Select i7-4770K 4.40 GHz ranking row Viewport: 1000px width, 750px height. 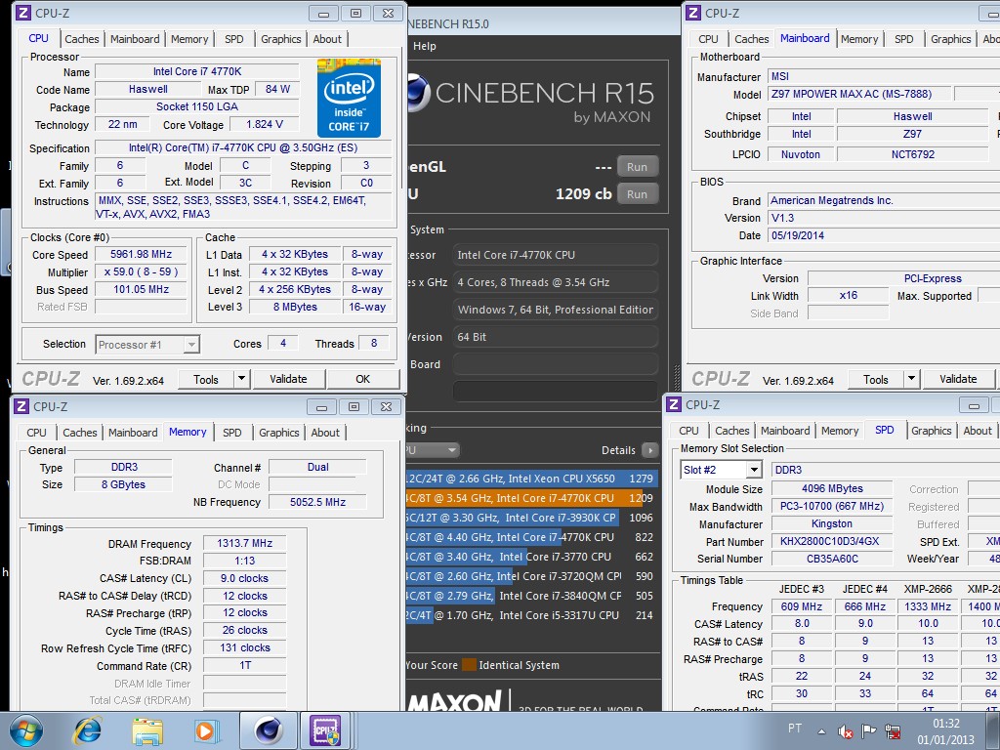(530, 537)
